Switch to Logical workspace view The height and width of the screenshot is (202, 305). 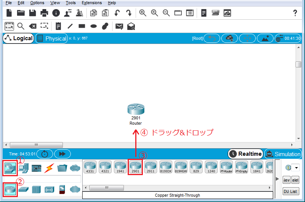(x=19, y=38)
